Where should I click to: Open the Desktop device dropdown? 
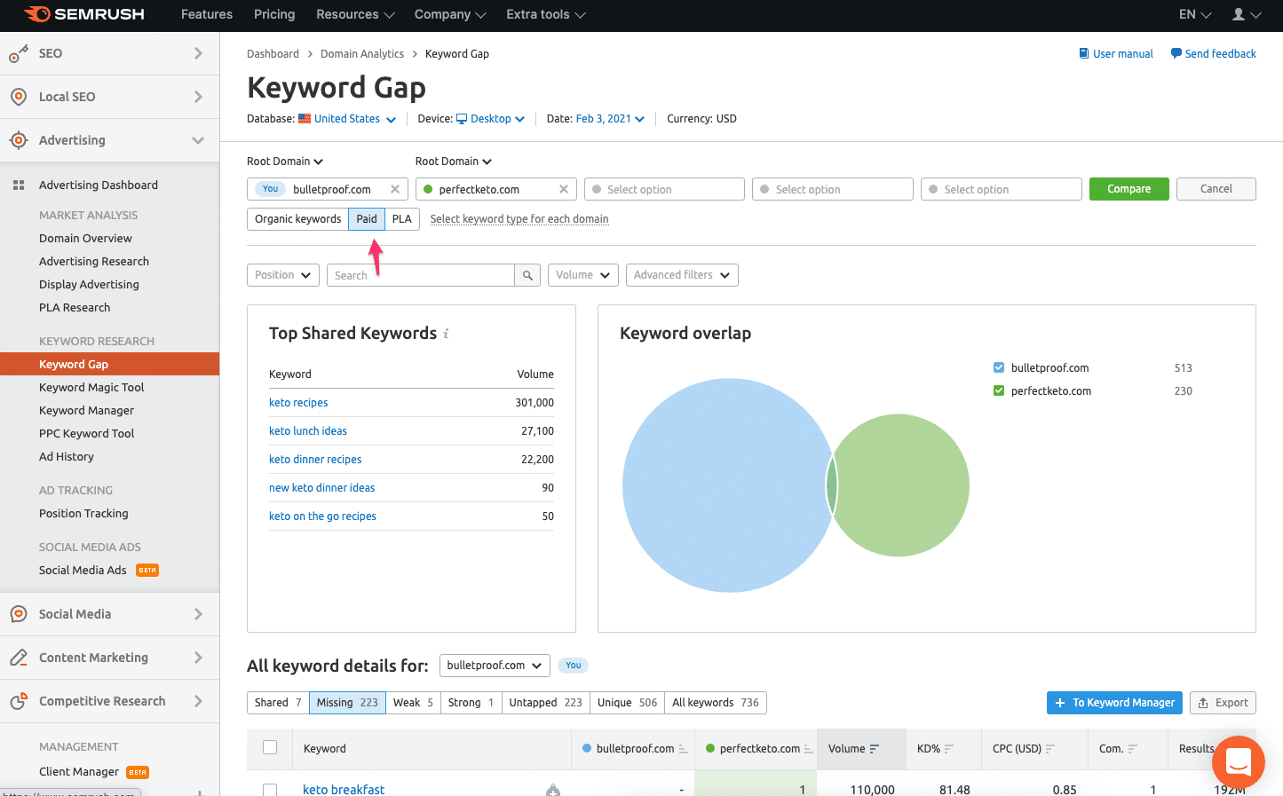click(x=491, y=119)
